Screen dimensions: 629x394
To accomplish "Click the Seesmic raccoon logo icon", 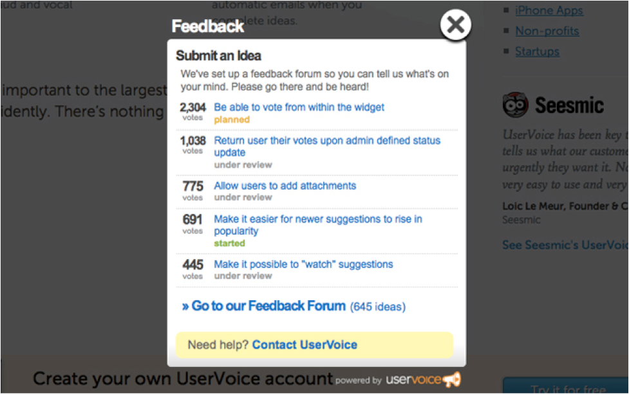I will [515, 105].
